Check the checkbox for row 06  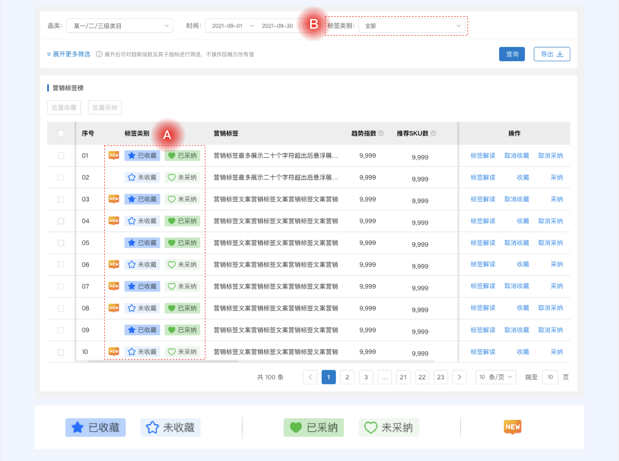pos(61,265)
